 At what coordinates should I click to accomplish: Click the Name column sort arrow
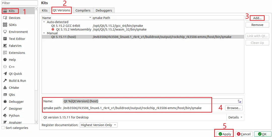pos(90,18)
